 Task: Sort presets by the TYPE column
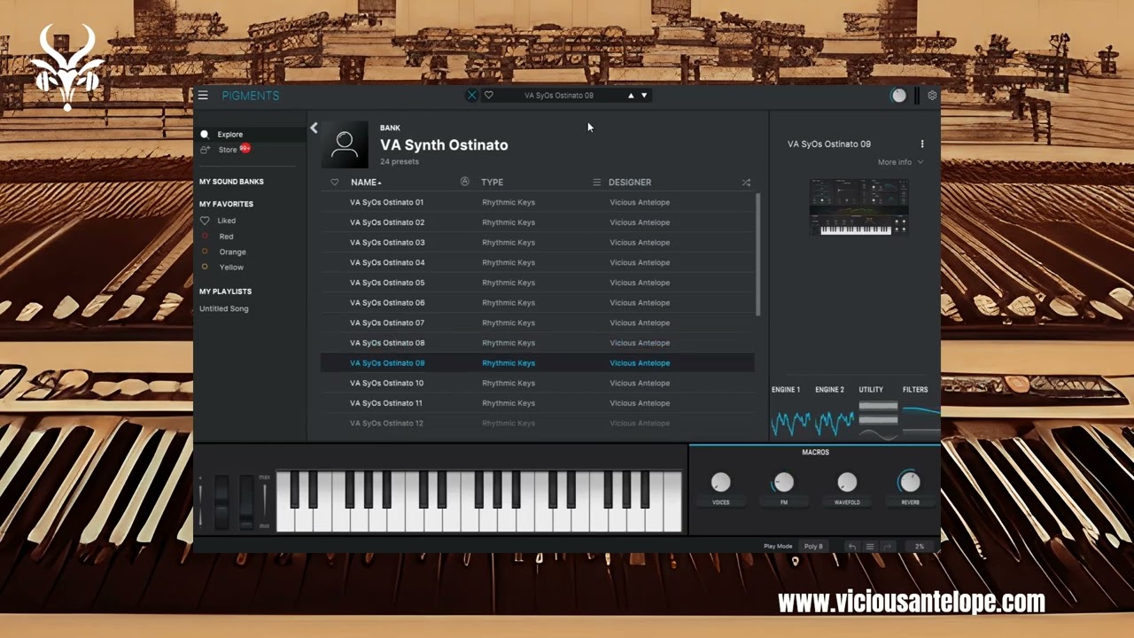[x=492, y=183]
